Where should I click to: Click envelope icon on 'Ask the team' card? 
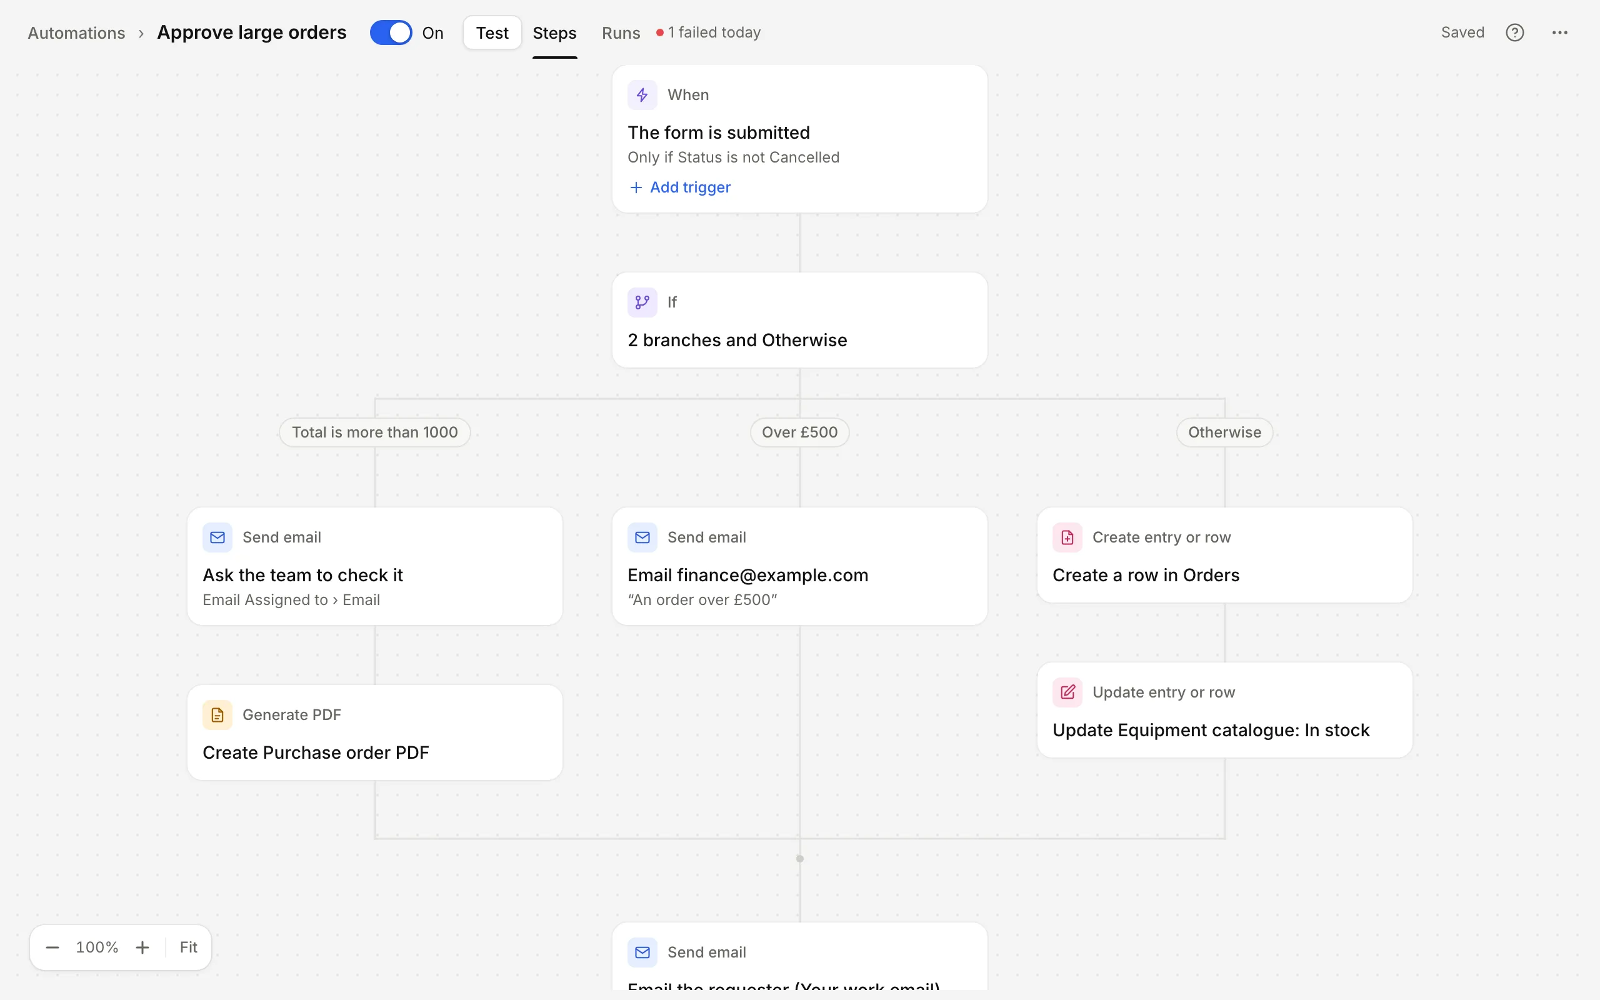pyautogui.click(x=217, y=537)
